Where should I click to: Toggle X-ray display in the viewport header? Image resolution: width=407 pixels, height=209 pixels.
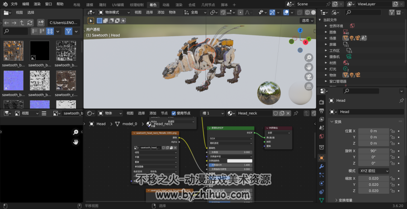point(299,13)
